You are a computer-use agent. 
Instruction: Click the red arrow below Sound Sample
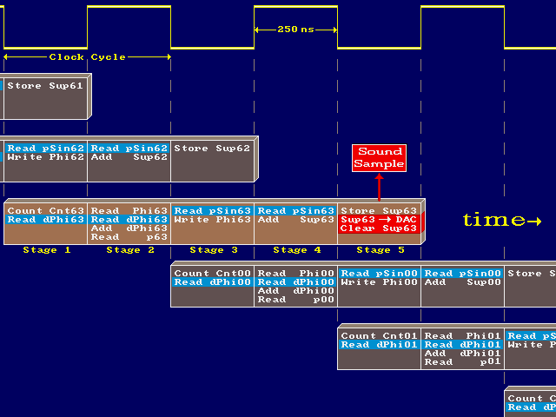coord(379,186)
